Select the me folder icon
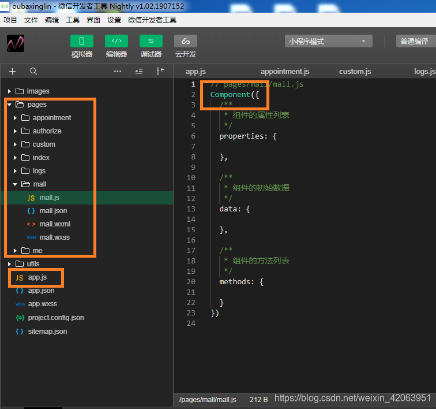 pyautogui.click(x=25, y=250)
